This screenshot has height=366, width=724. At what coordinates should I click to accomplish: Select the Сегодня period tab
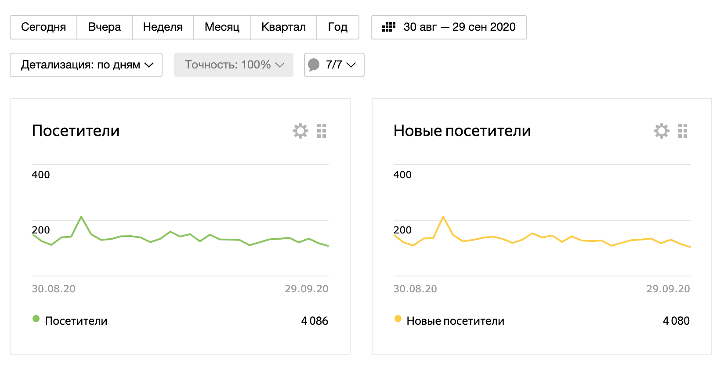pos(43,27)
